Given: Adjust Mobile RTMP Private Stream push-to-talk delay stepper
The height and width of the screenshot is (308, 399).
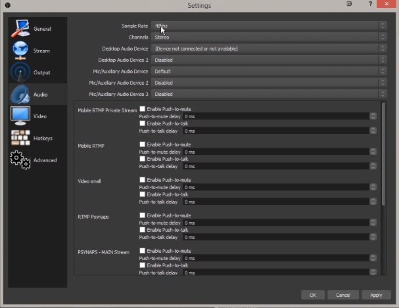Looking at the screenshot, I should point(373,131).
